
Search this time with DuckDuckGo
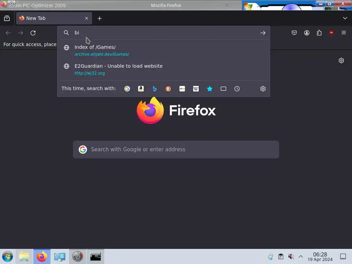[168, 89]
